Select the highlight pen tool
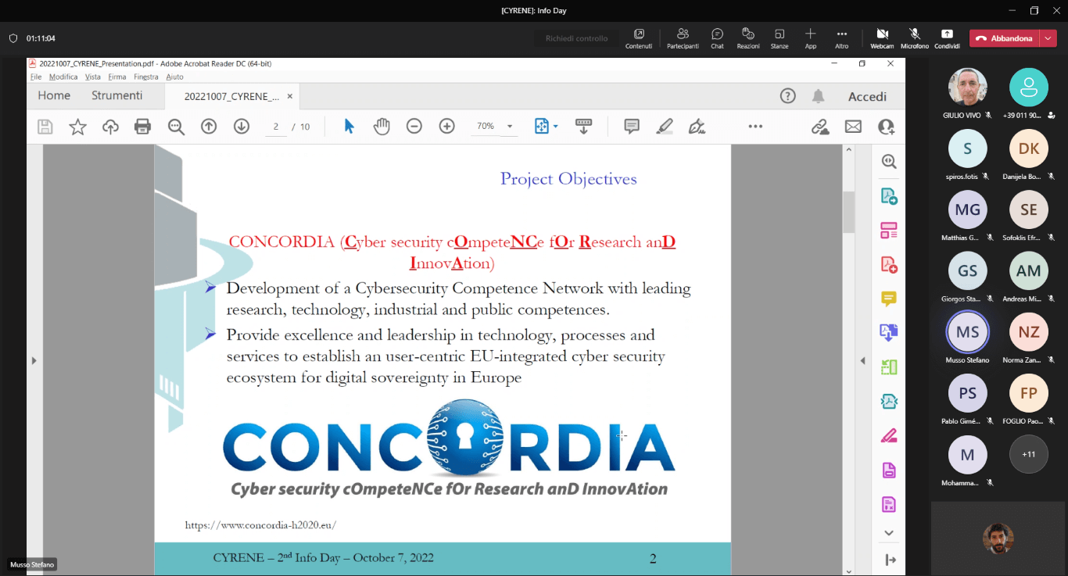 [x=665, y=127]
